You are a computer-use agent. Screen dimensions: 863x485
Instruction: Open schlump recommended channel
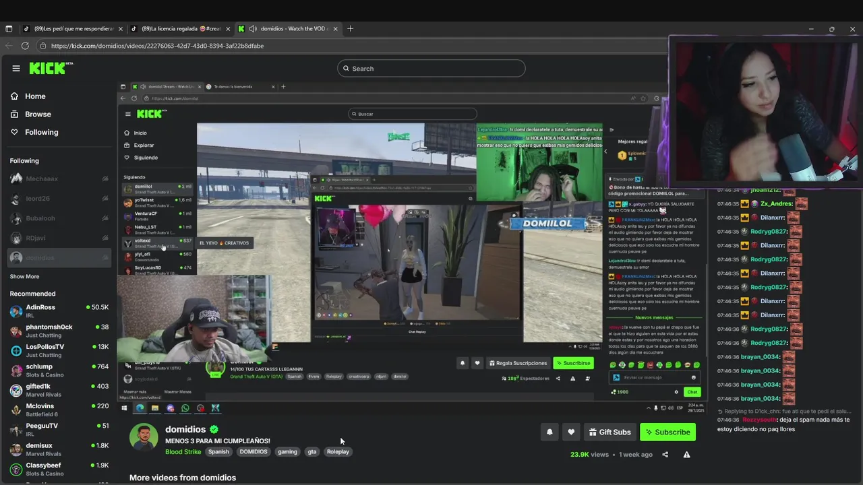pyautogui.click(x=59, y=370)
